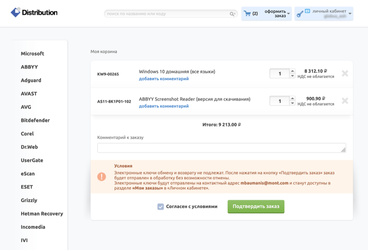Click the search magnifier icon
Image resolution: width=368 pixels, height=250 pixels.
[x=232, y=14]
